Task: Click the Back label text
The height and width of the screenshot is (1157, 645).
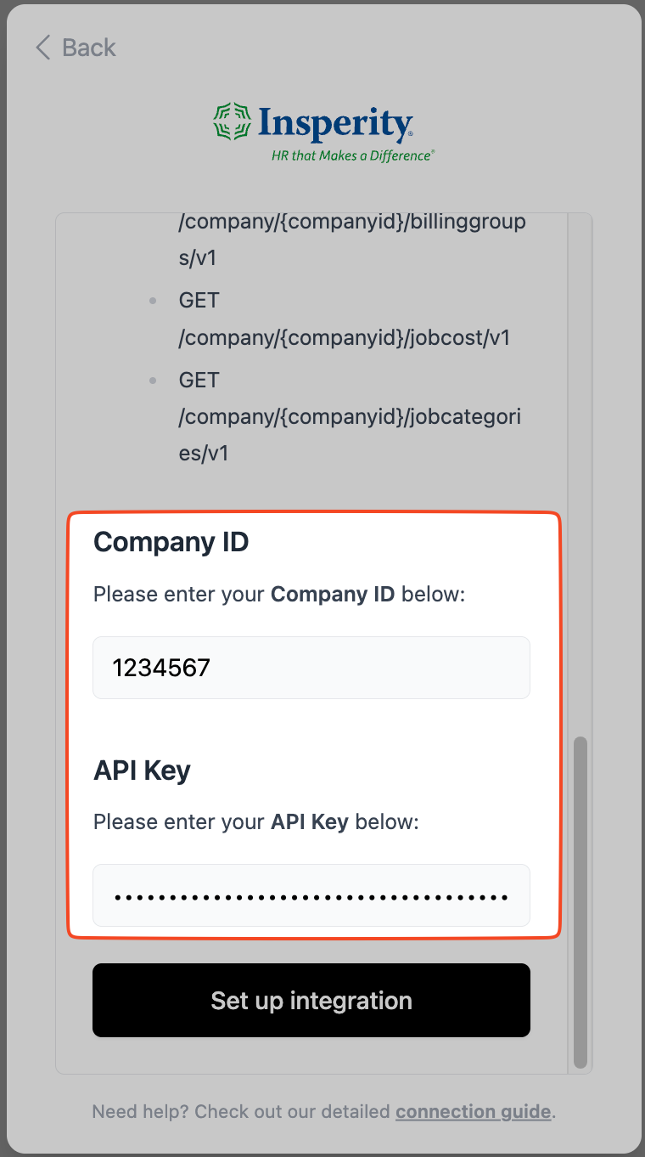Action: [x=89, y=48]
